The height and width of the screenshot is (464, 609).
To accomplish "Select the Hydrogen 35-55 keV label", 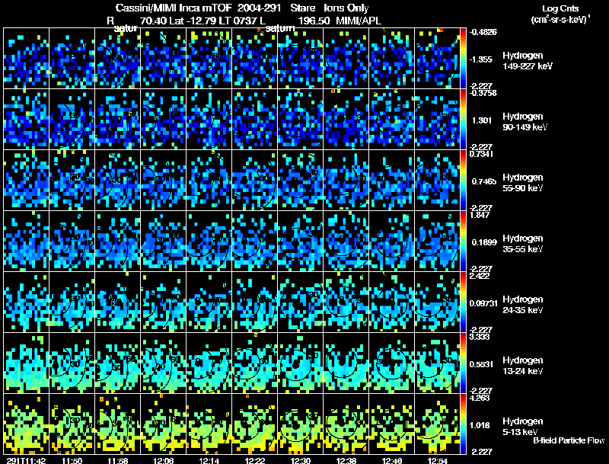I will point(522,244).
